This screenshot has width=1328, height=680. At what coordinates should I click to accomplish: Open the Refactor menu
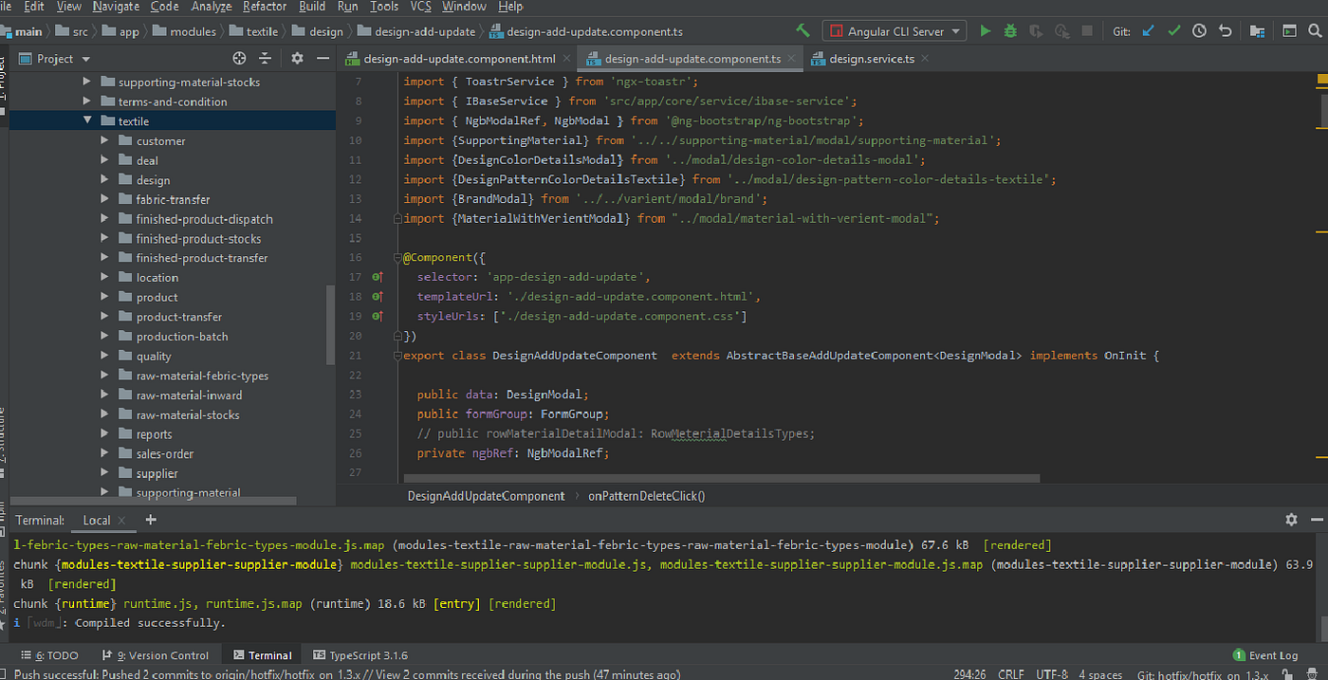pyautogui.click(x=264, y=7)
